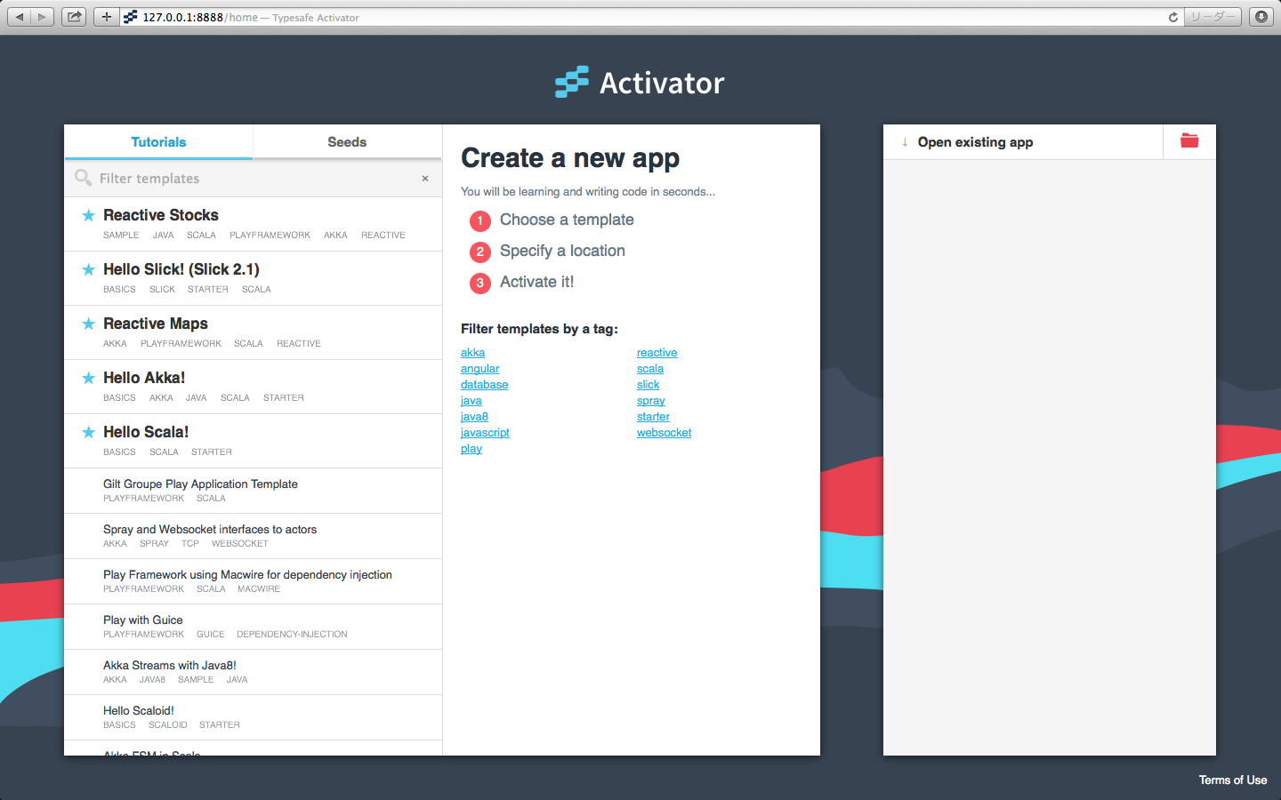Filter templates by websocket tag
The image size is (1281, 800).
click(664, 433)
